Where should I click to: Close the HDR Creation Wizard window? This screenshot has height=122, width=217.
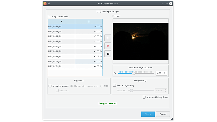pos(171,3)
